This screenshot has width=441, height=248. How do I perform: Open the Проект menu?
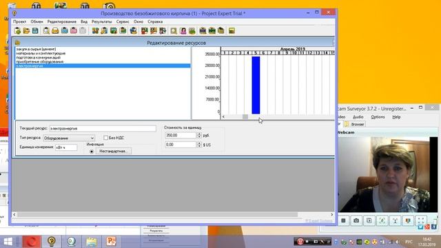click(20, 21)
